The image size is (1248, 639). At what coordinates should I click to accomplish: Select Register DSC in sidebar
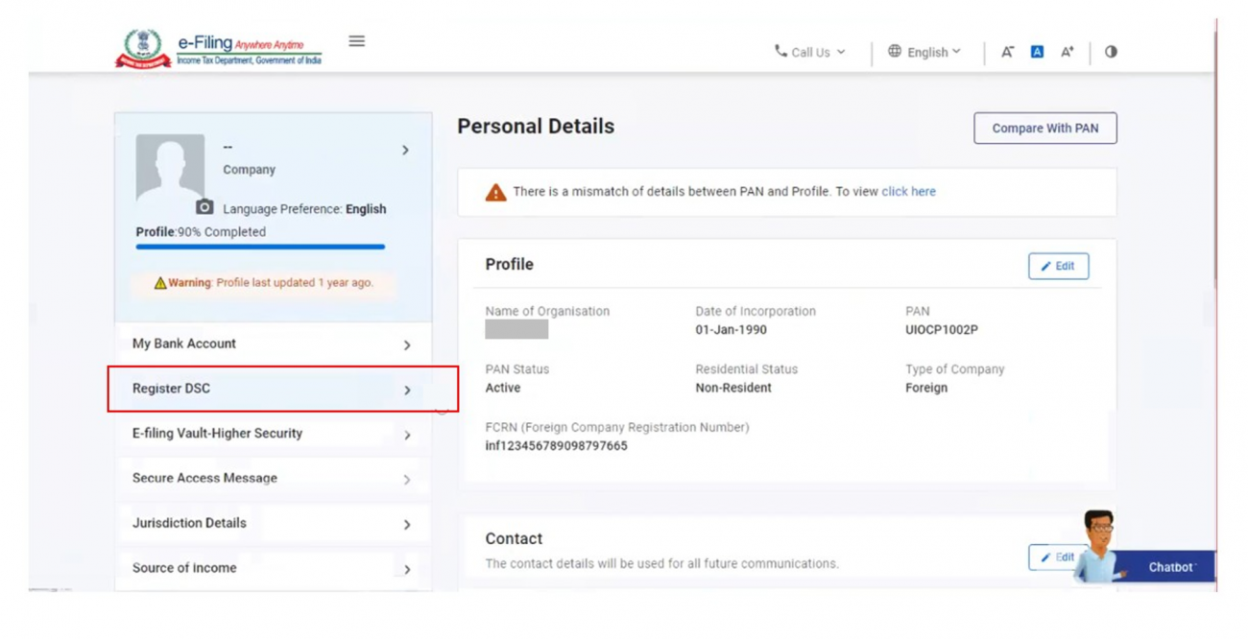tap(273, 389)
